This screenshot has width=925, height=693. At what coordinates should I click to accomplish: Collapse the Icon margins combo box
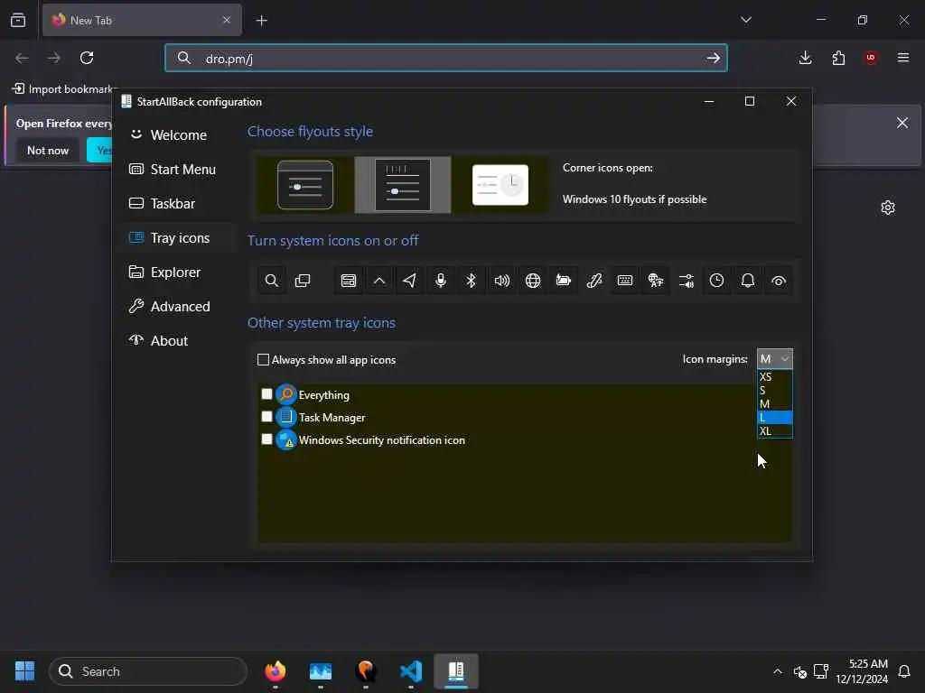coord(774,359)
